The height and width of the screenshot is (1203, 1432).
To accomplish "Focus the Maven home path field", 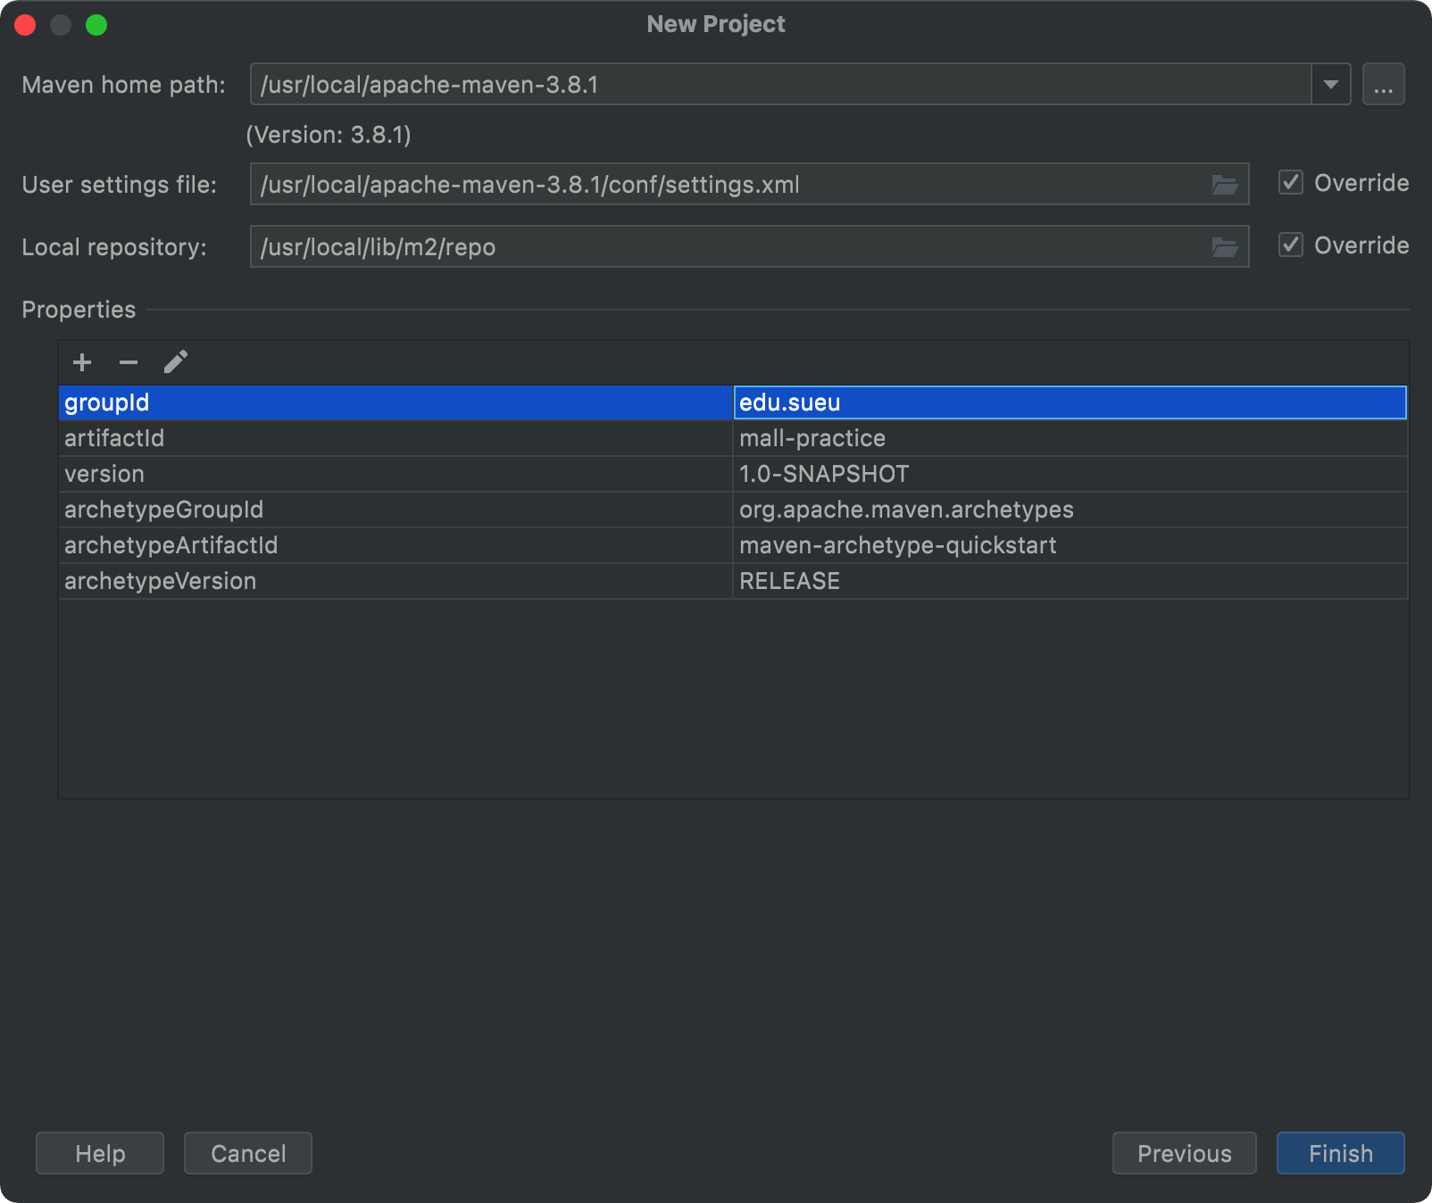I will pos(780,85).
